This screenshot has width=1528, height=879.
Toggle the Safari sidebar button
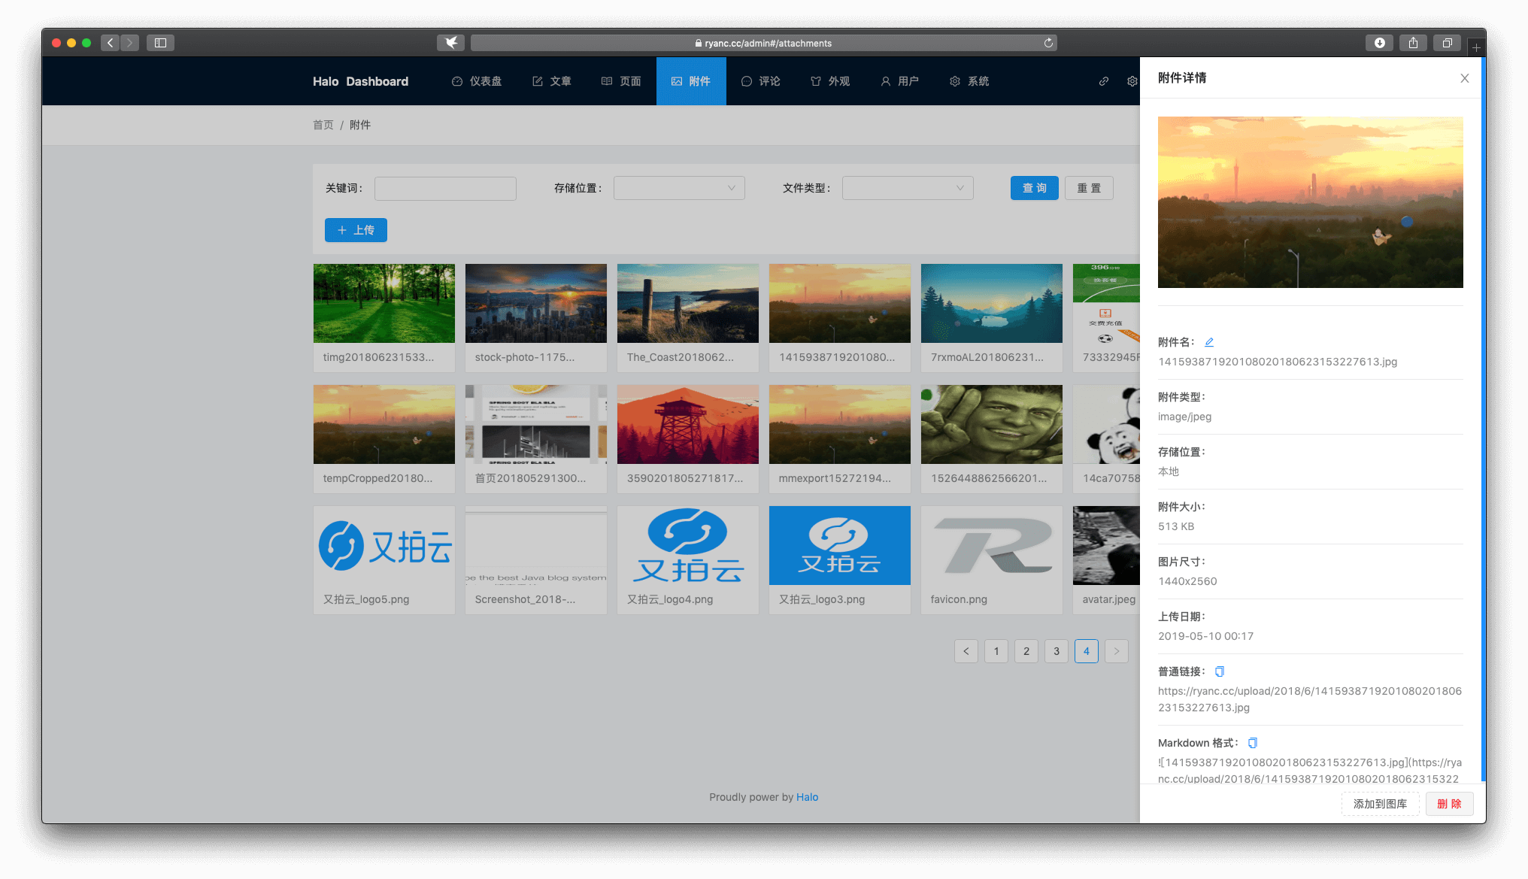point(160,43)
